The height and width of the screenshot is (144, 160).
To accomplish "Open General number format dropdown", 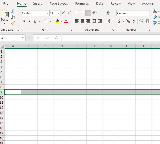I will pyautogui.click(x=148, y=13).
